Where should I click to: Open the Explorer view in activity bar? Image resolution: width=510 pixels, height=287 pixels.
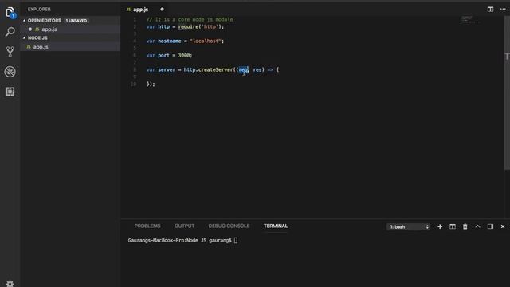pos(10,13)
